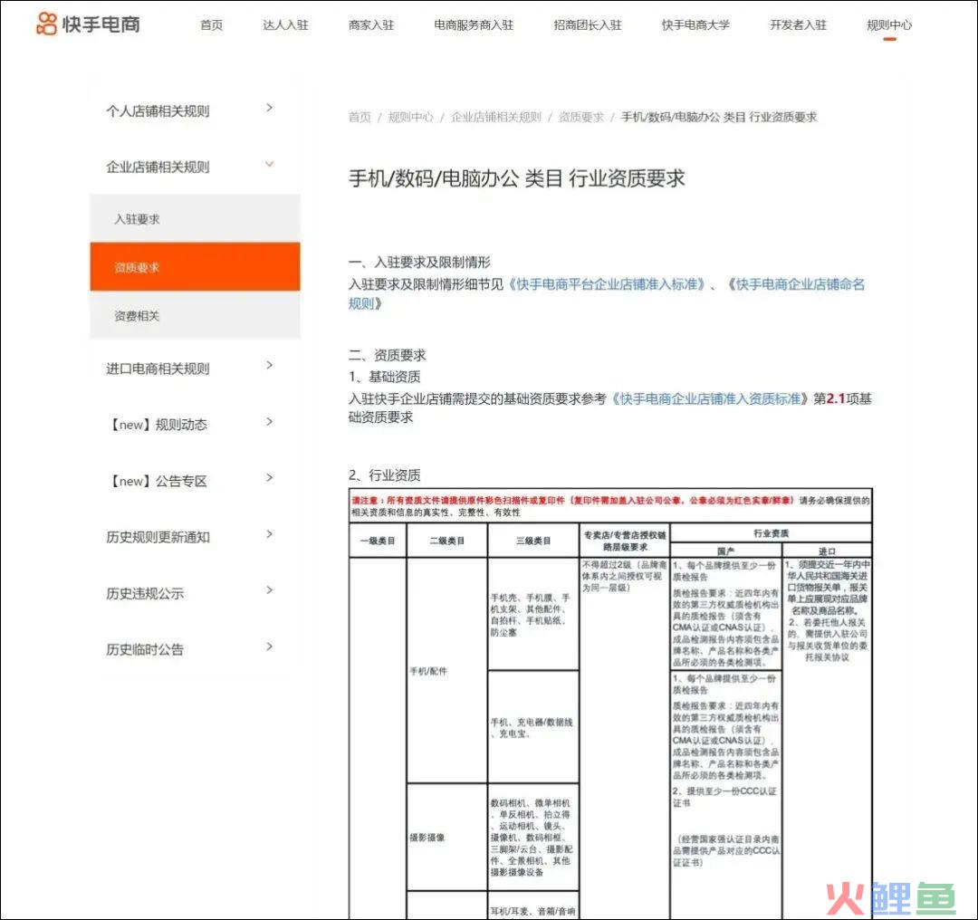The width and height of the screenshot is (978, 920).
Task: Select the 企业店铺相关规则 sidebar heading
Action: coord(158,168)
